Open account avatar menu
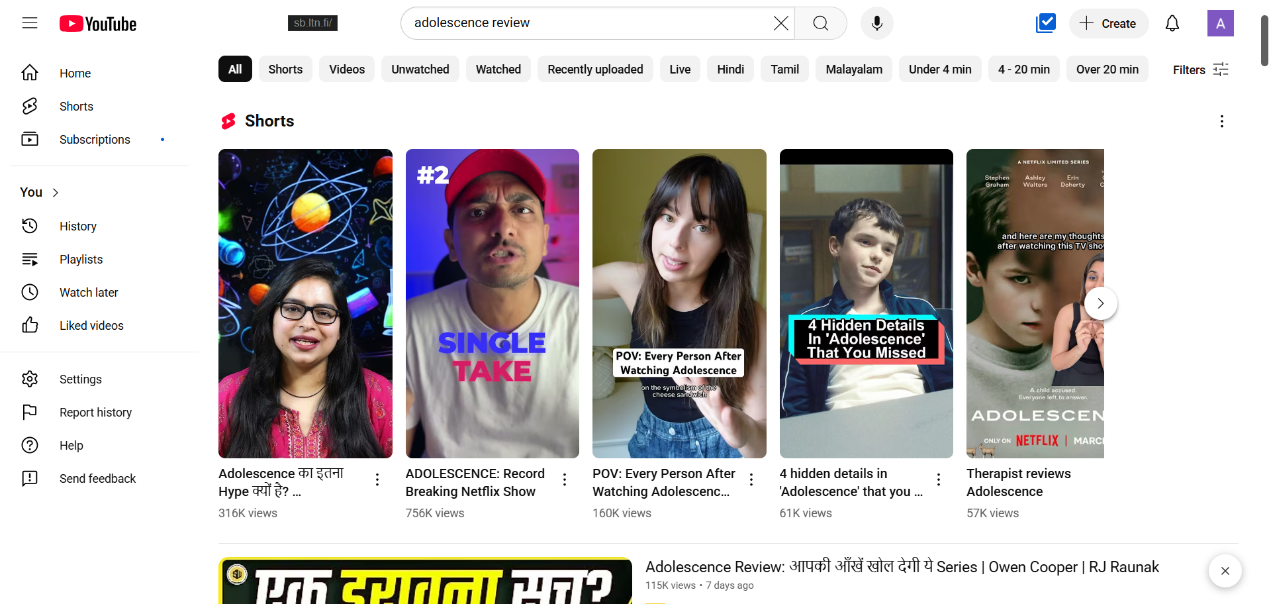1271x604 pixels. point(1221,23)
